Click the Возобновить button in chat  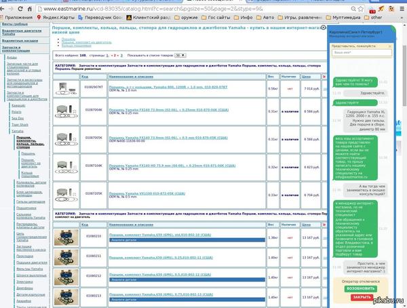(362, 288)
